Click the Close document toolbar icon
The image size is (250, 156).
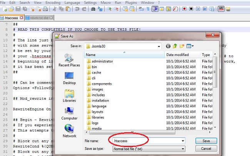tap(32, 9)
